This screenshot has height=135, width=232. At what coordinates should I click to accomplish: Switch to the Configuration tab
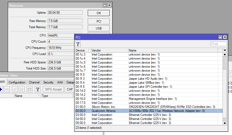coord(17,82)
